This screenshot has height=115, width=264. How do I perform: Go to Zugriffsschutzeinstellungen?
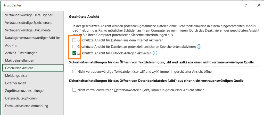[25, 91]
